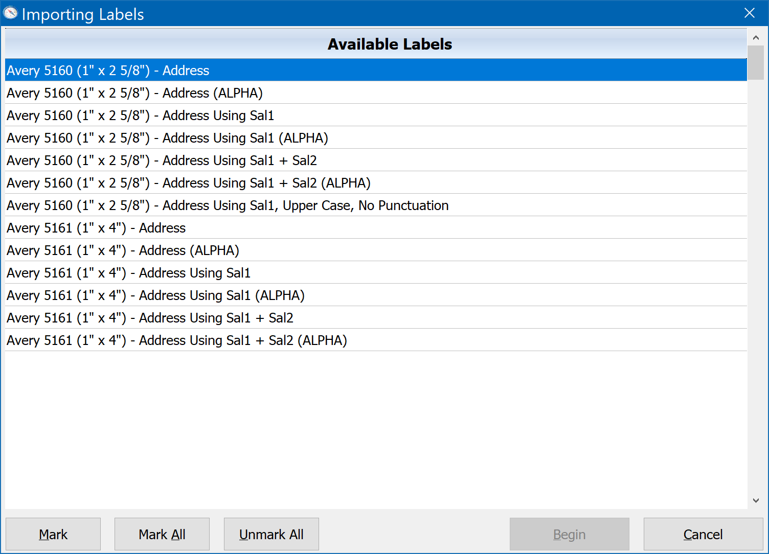Select row "Avery 5160 (1" x 2 5/8") - Address"

[376, 70]
